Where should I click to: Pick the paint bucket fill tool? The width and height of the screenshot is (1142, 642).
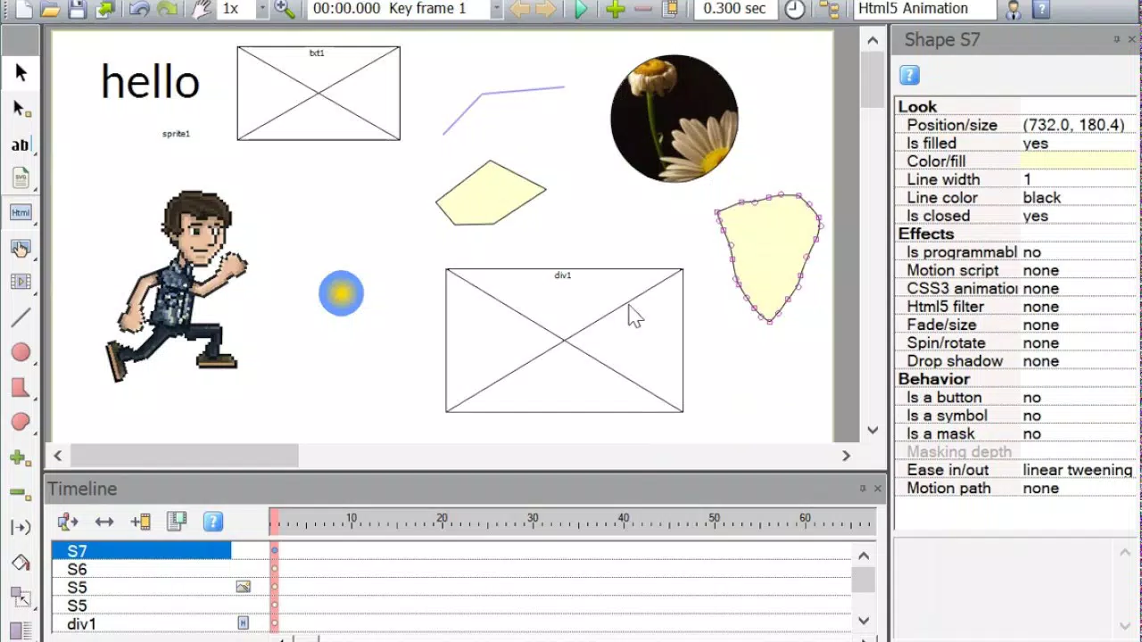click(x=21, y=563)
